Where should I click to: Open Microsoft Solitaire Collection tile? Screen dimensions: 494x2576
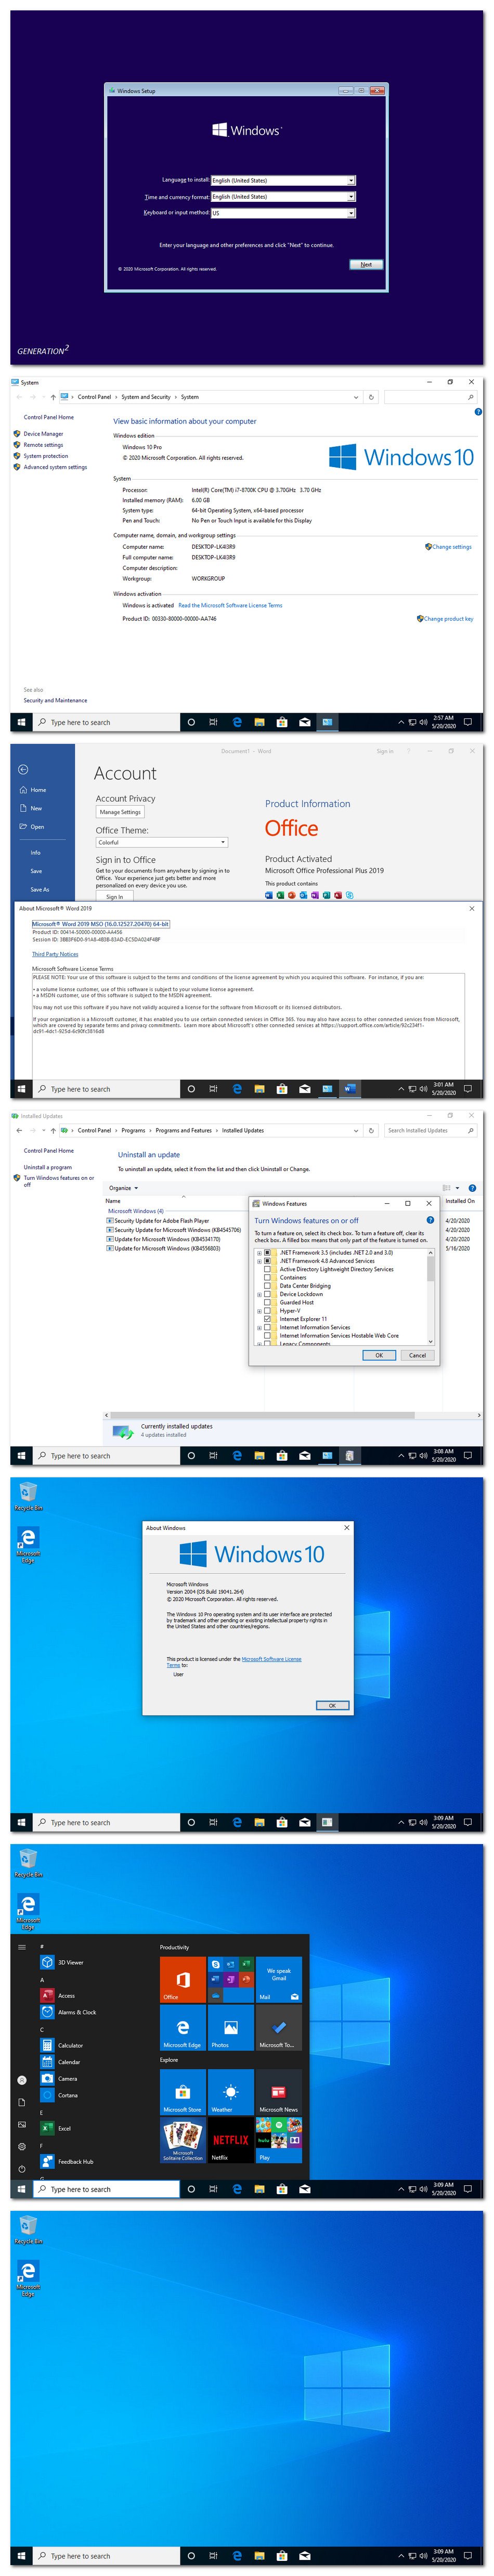tap(182, 2141)
